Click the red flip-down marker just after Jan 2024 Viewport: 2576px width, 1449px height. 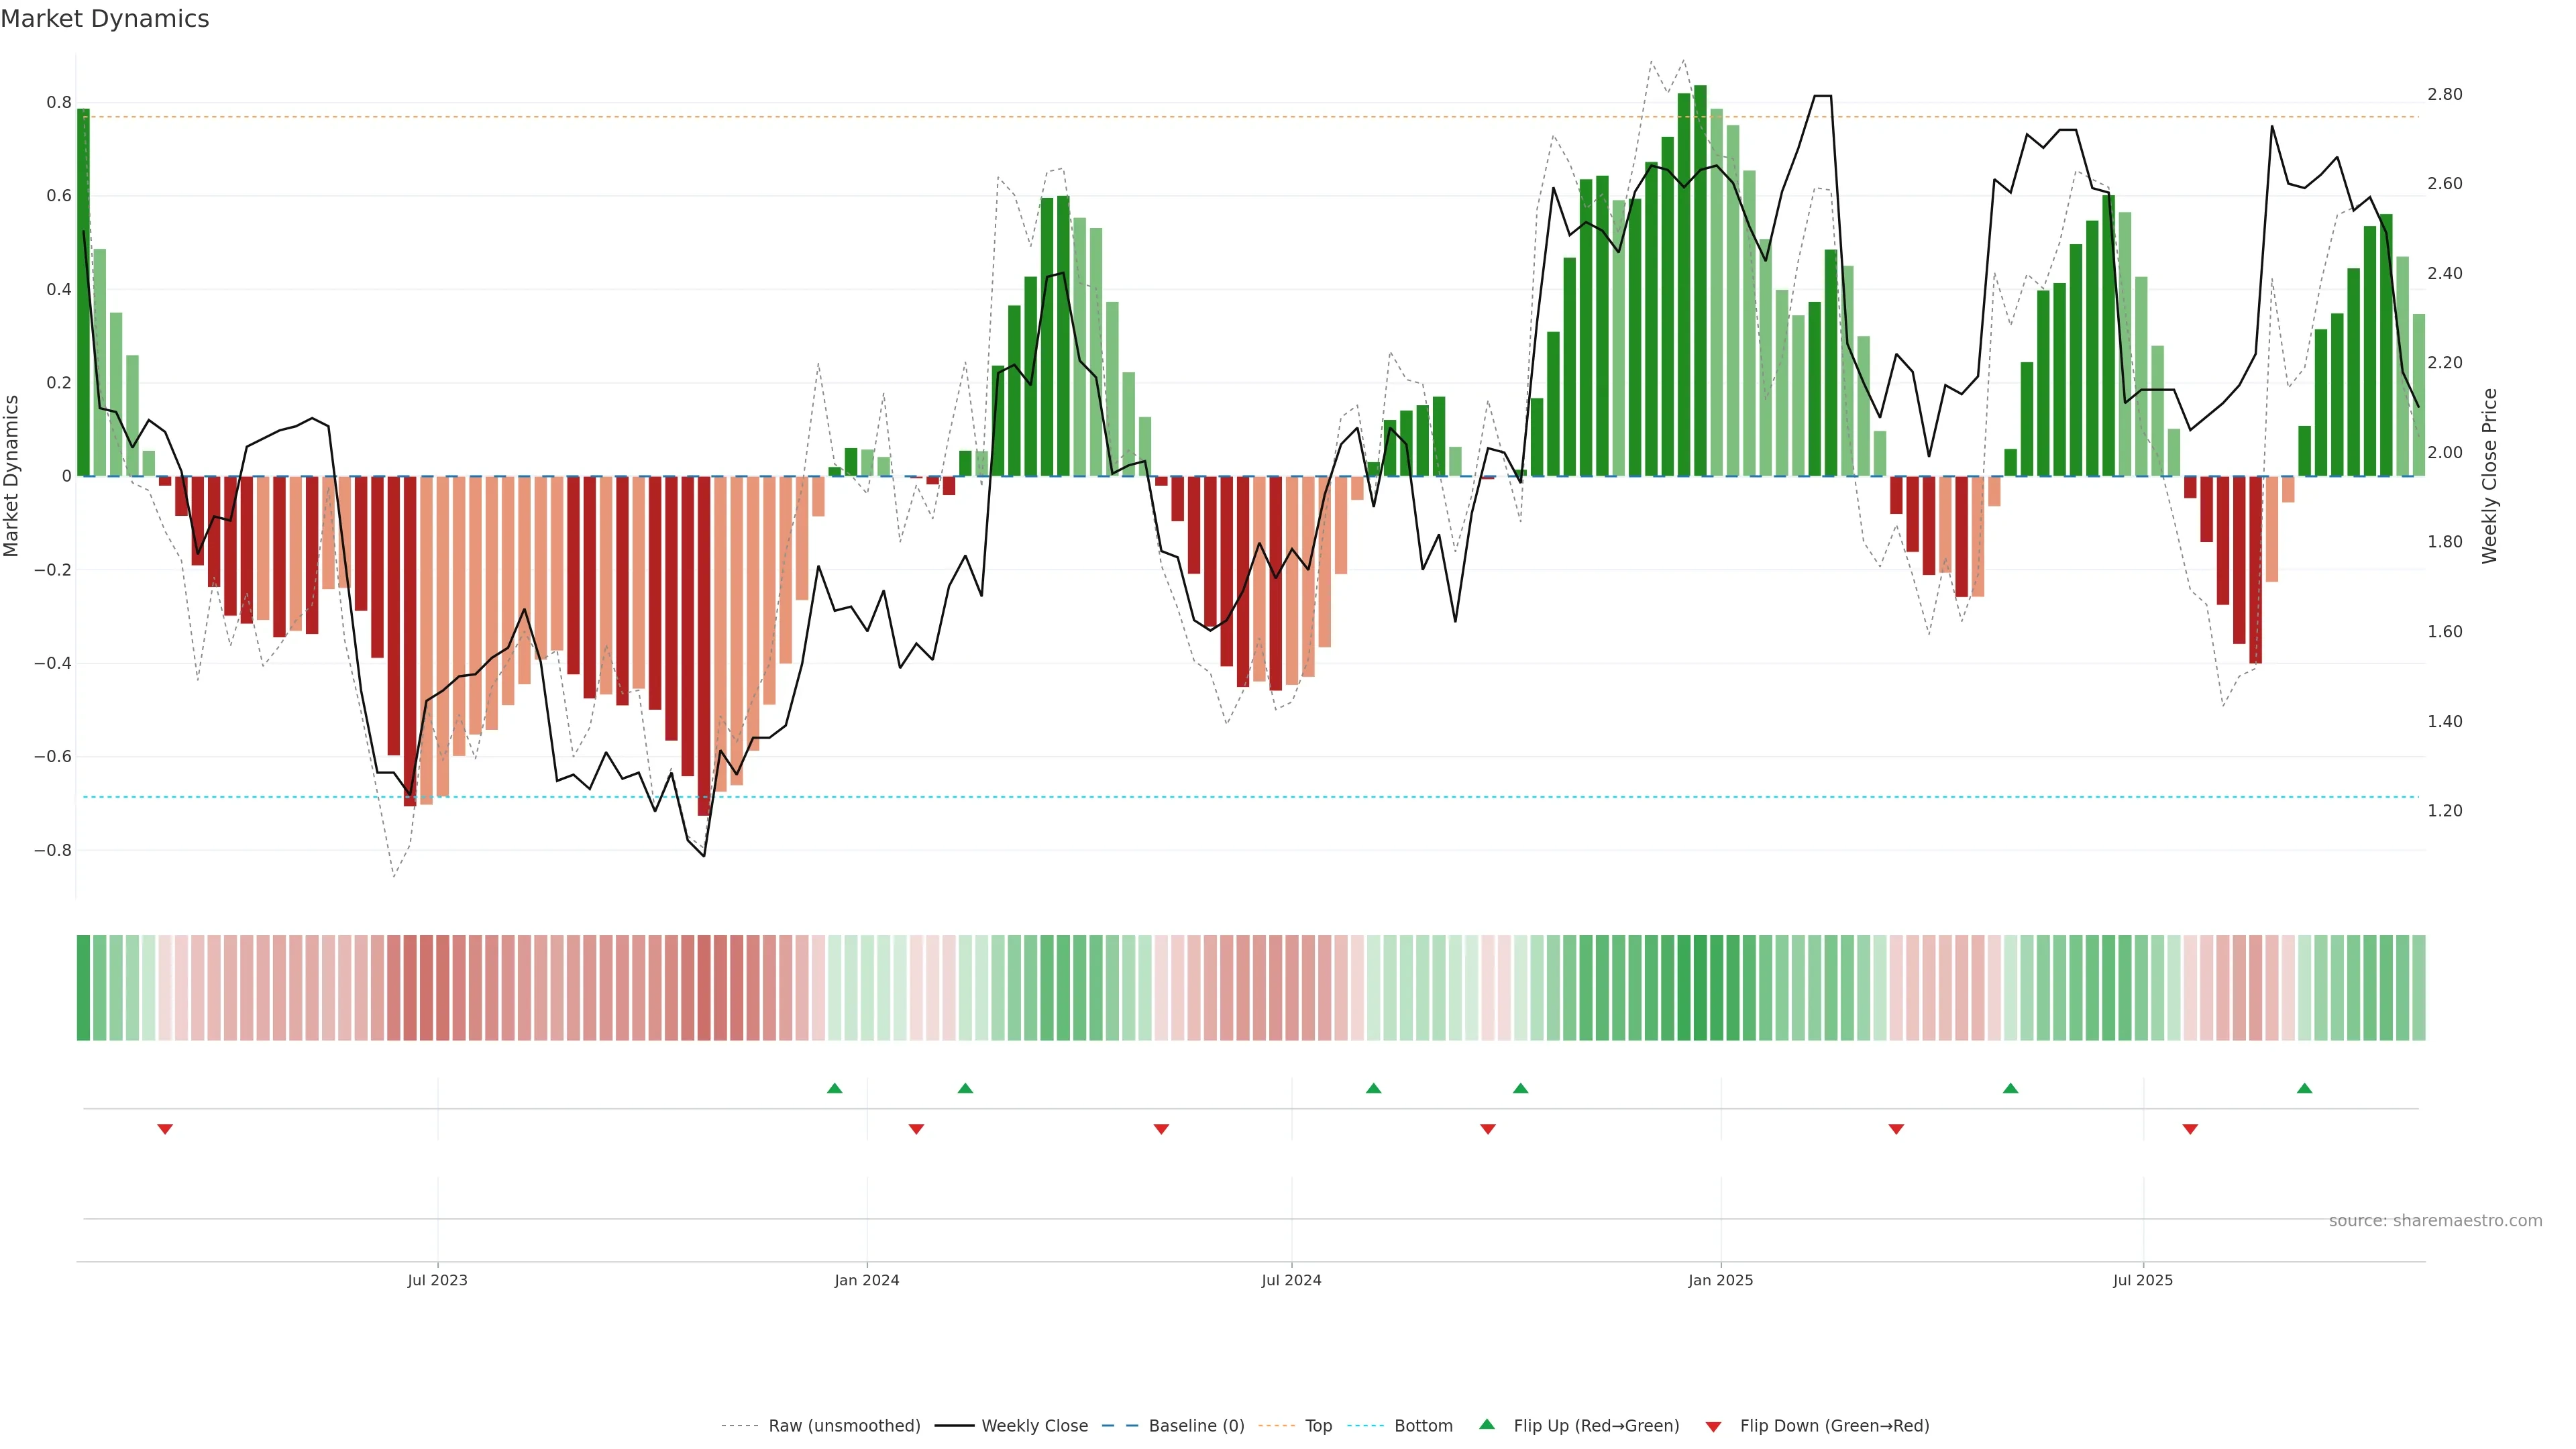tap(916, 1129)
